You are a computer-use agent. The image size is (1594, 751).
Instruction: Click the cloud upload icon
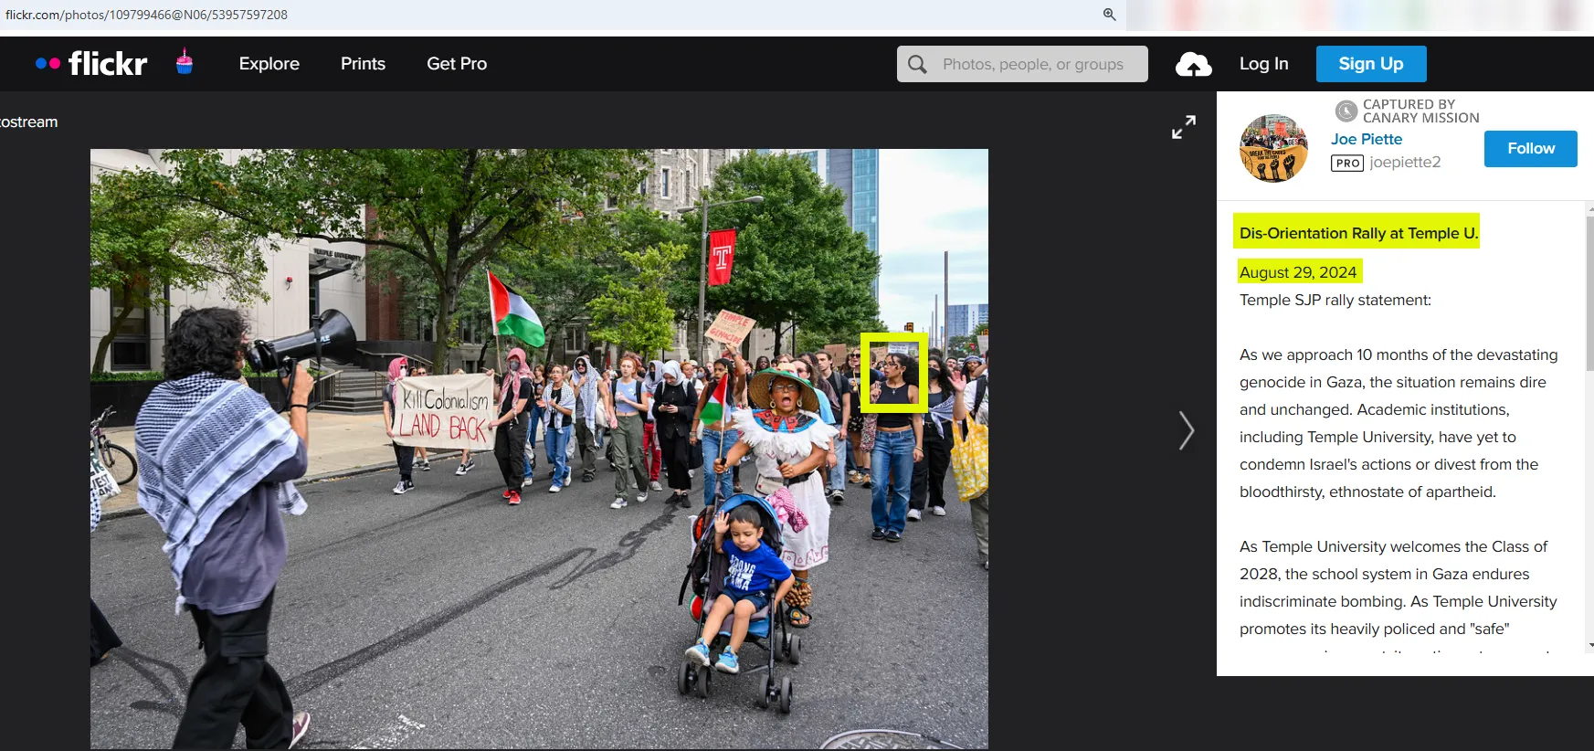pos(1193,64)
